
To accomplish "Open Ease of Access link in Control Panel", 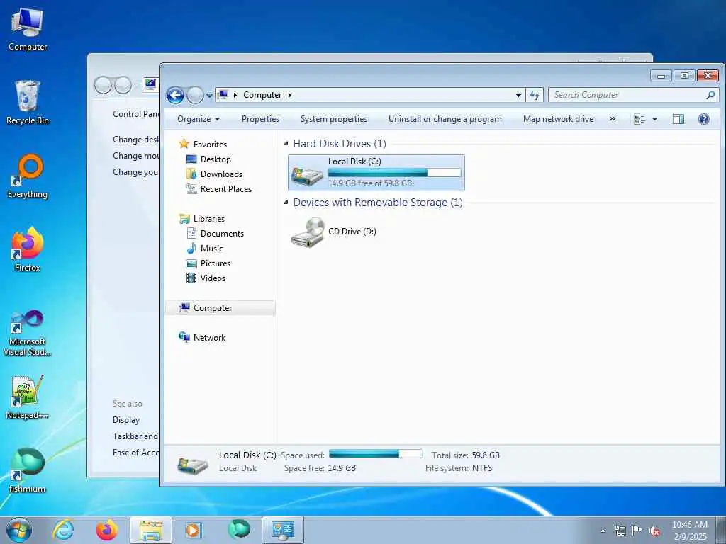I will pyautogui.click(x=135, y=453).
